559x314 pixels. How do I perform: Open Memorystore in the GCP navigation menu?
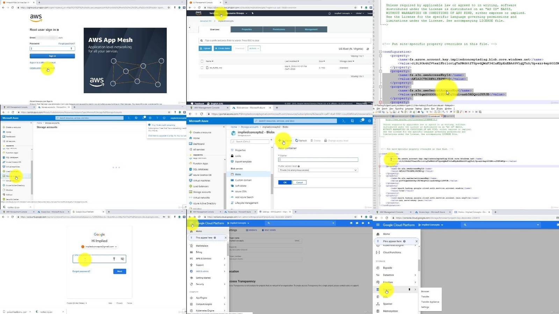click(x=387, y=311)
